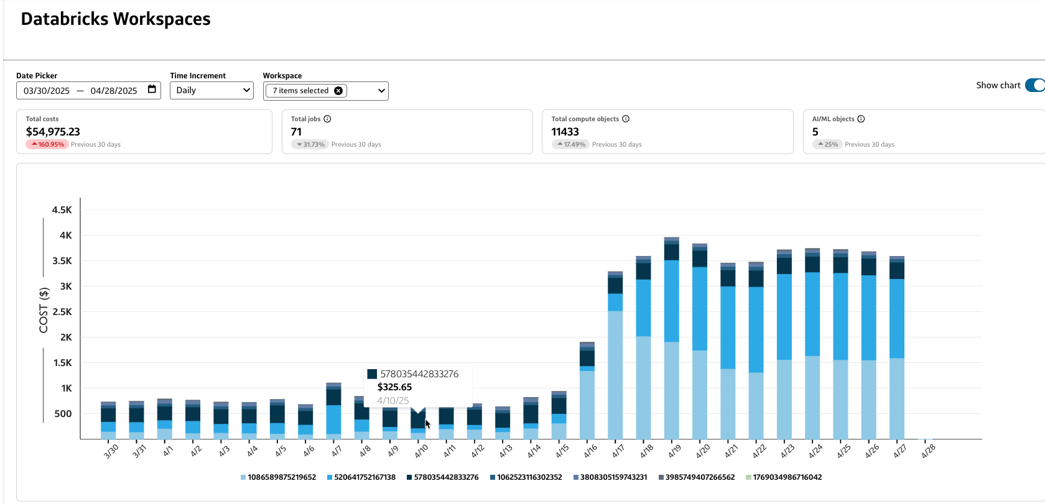Toggle legend entry 3985749407266562

697,477
